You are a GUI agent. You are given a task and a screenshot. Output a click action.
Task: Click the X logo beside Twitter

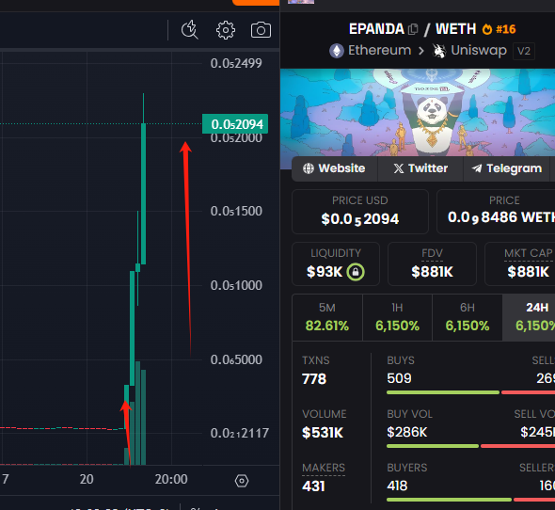(399, 168)
